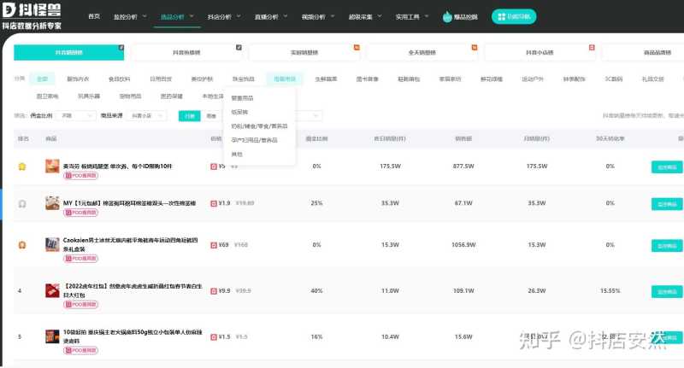Switch to the 抖音小店榜 tab
Image resolution: width=684 pixels, height=368 pixels.
point(540,52)
